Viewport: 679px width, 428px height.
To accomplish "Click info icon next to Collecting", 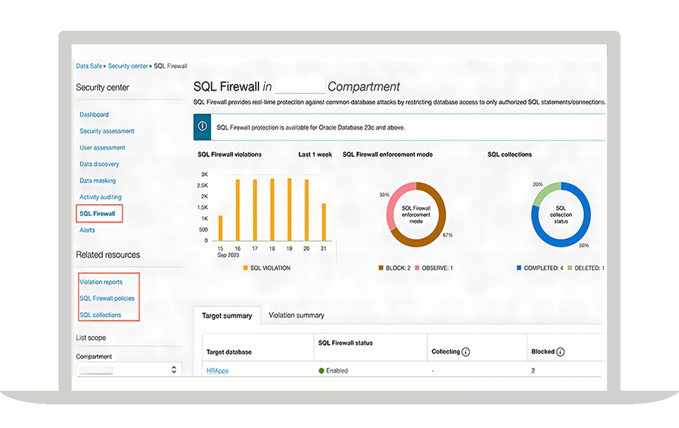I will point(465,352).
